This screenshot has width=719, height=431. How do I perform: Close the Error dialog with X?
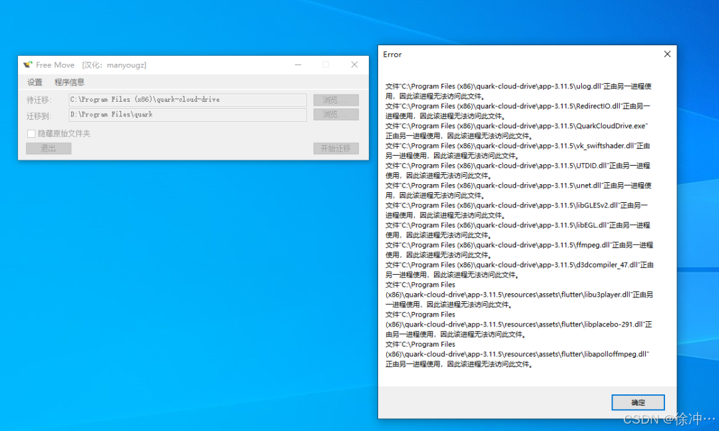[x=667, y=54]
